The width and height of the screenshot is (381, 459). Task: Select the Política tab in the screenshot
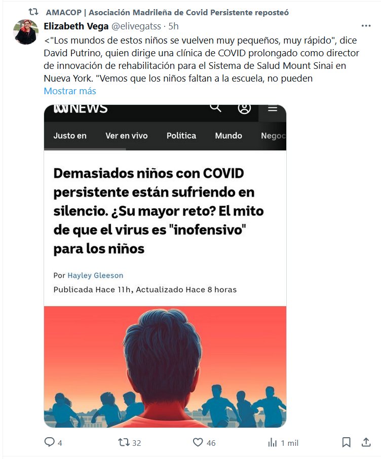click(181, 136)
